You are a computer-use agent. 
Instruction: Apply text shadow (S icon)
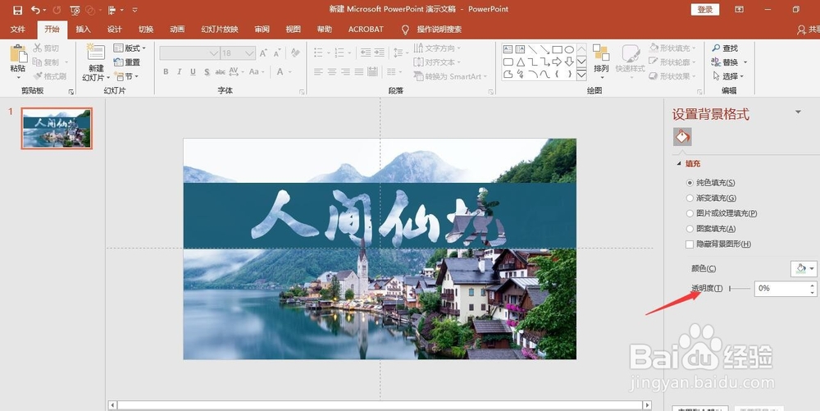pos(207,71)
